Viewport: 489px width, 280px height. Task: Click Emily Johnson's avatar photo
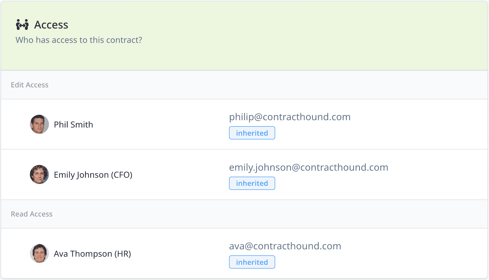tap(39, 174)
